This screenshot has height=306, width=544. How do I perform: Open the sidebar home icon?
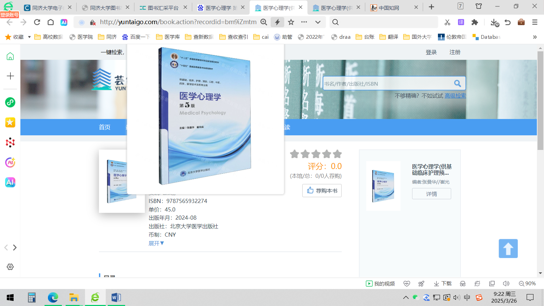click(x=10, y=56)
